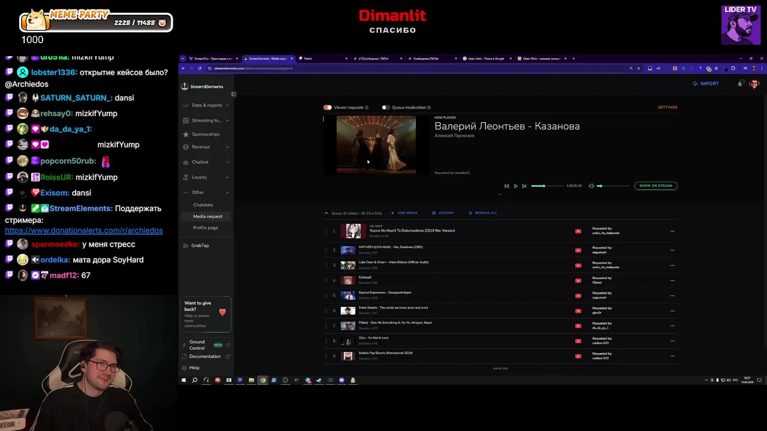Click the StreamElements logo
This screenshot has width=767, height=431.
click(203, 86)
